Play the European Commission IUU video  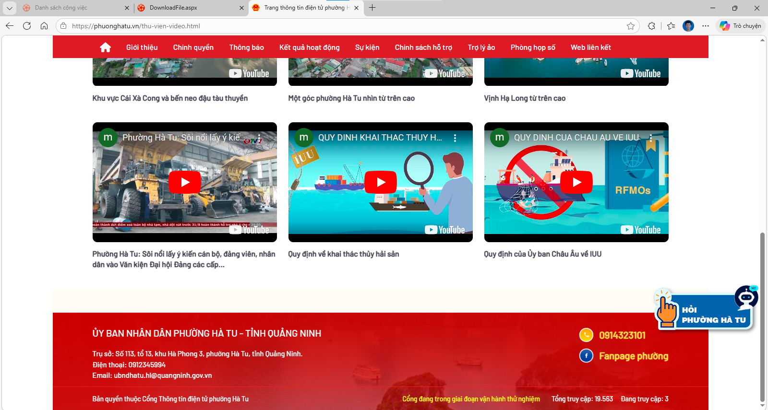pyautogui.click(x=576, y=182)
